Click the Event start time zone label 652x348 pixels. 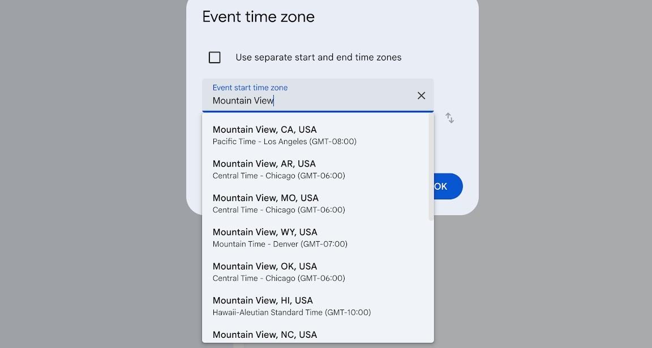250,88
